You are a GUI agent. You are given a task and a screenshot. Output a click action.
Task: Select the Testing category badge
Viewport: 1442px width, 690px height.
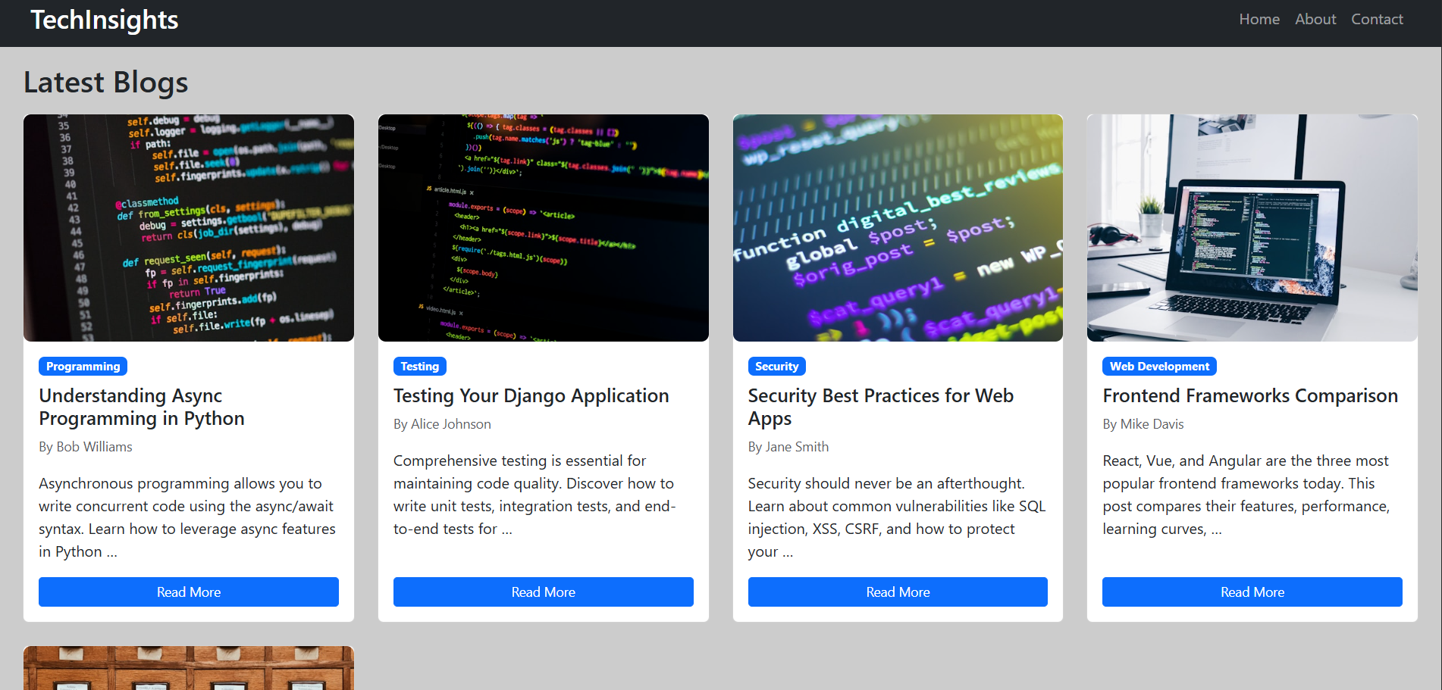click(419, 367)
